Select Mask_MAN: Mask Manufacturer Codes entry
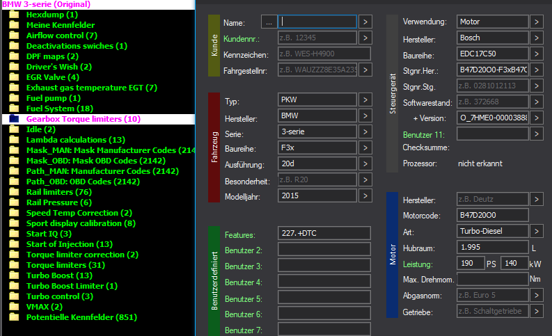 click(111, 150)
